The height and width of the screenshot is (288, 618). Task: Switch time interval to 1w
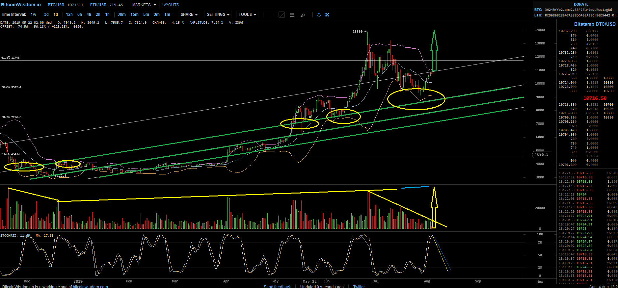[34, 14]
